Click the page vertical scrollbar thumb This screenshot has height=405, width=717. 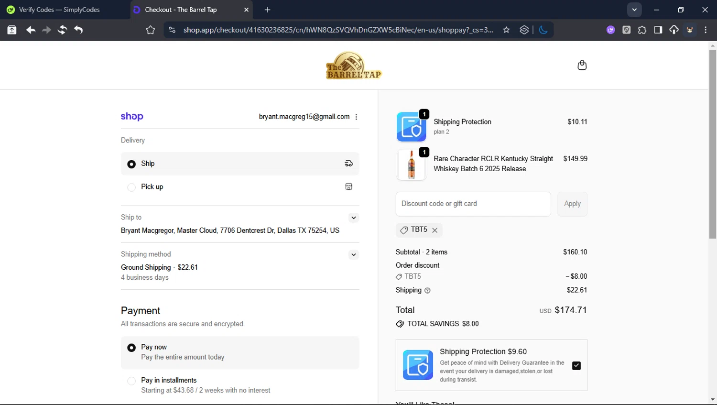(x=713, y=143)
